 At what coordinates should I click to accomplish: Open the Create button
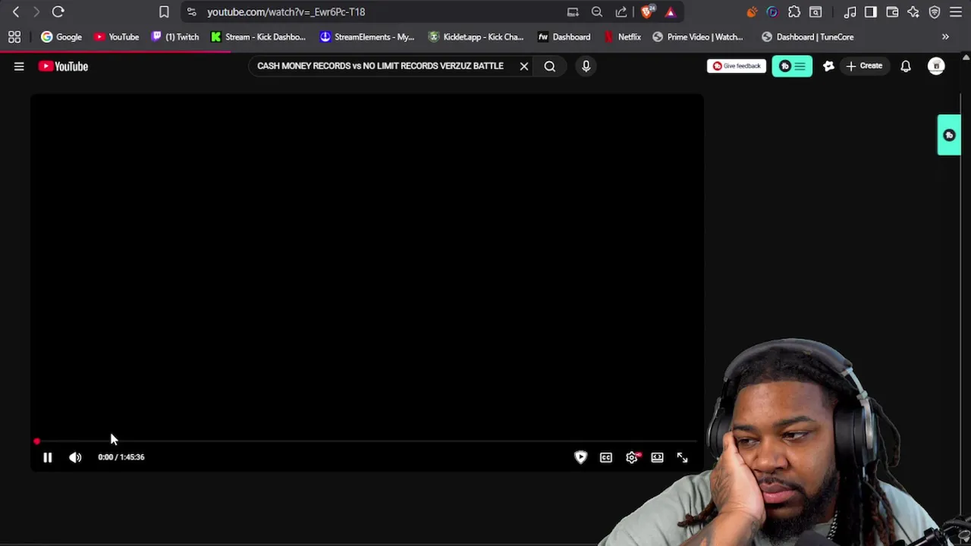click(864, 66)
